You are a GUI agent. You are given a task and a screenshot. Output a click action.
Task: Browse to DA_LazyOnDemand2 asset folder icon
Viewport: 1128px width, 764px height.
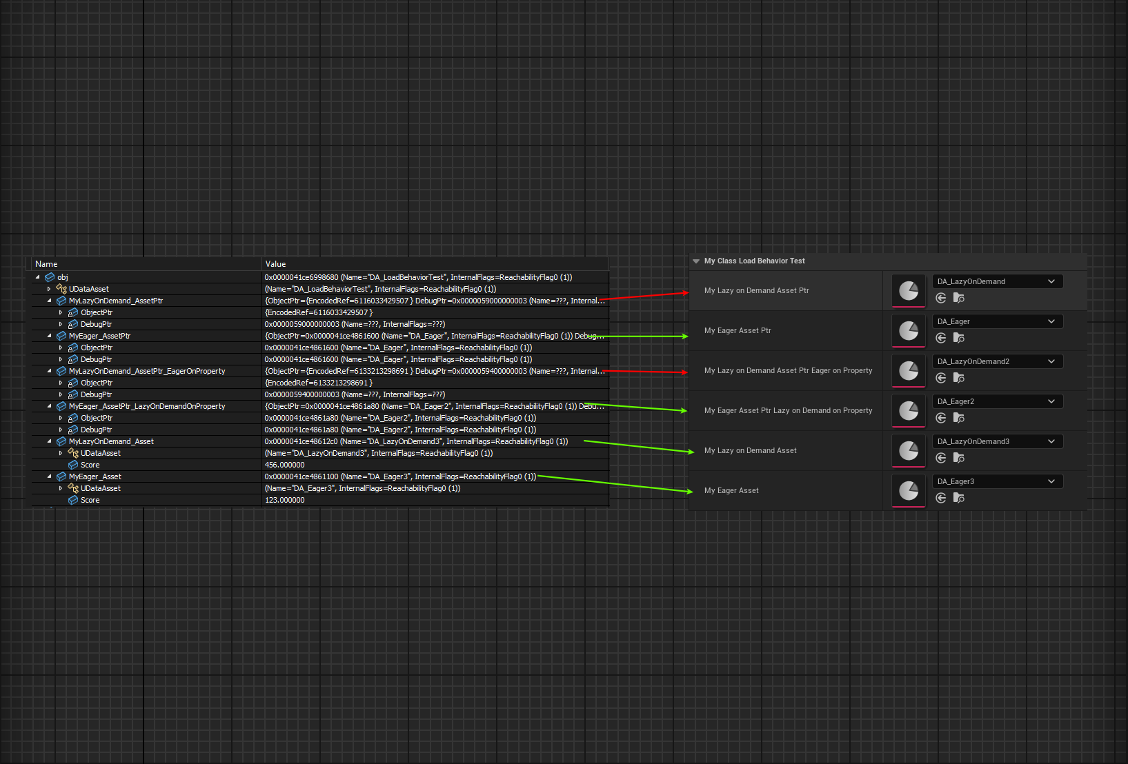pyautogui.click(x=958, y=378)
